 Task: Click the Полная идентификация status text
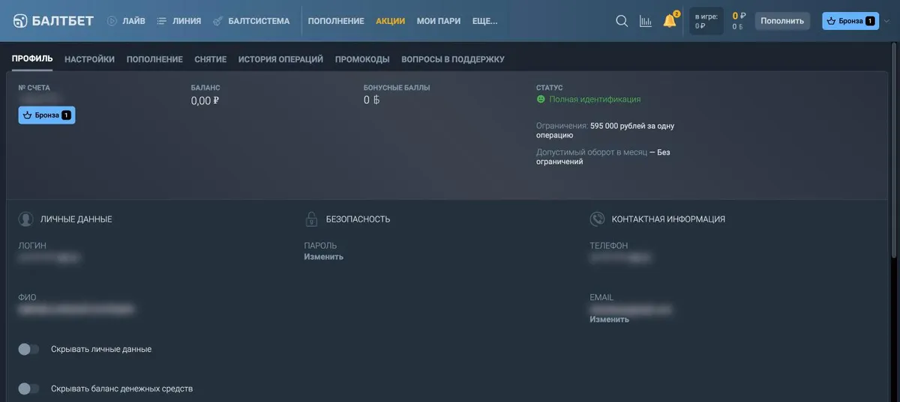click(x=595, y=99)
